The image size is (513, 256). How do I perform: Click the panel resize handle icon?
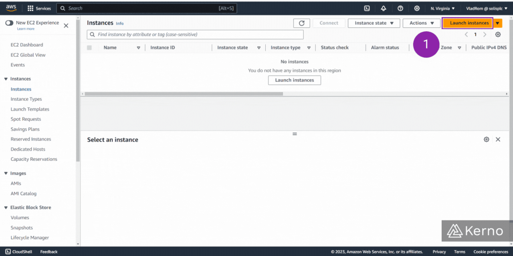(295, 134)
